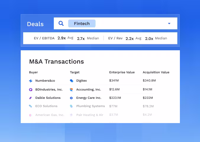Image resolution: width=200 pixels, height=142 pixels.
Task: Click the Plumbing Systems logo icon
Action: click(71, 106)
